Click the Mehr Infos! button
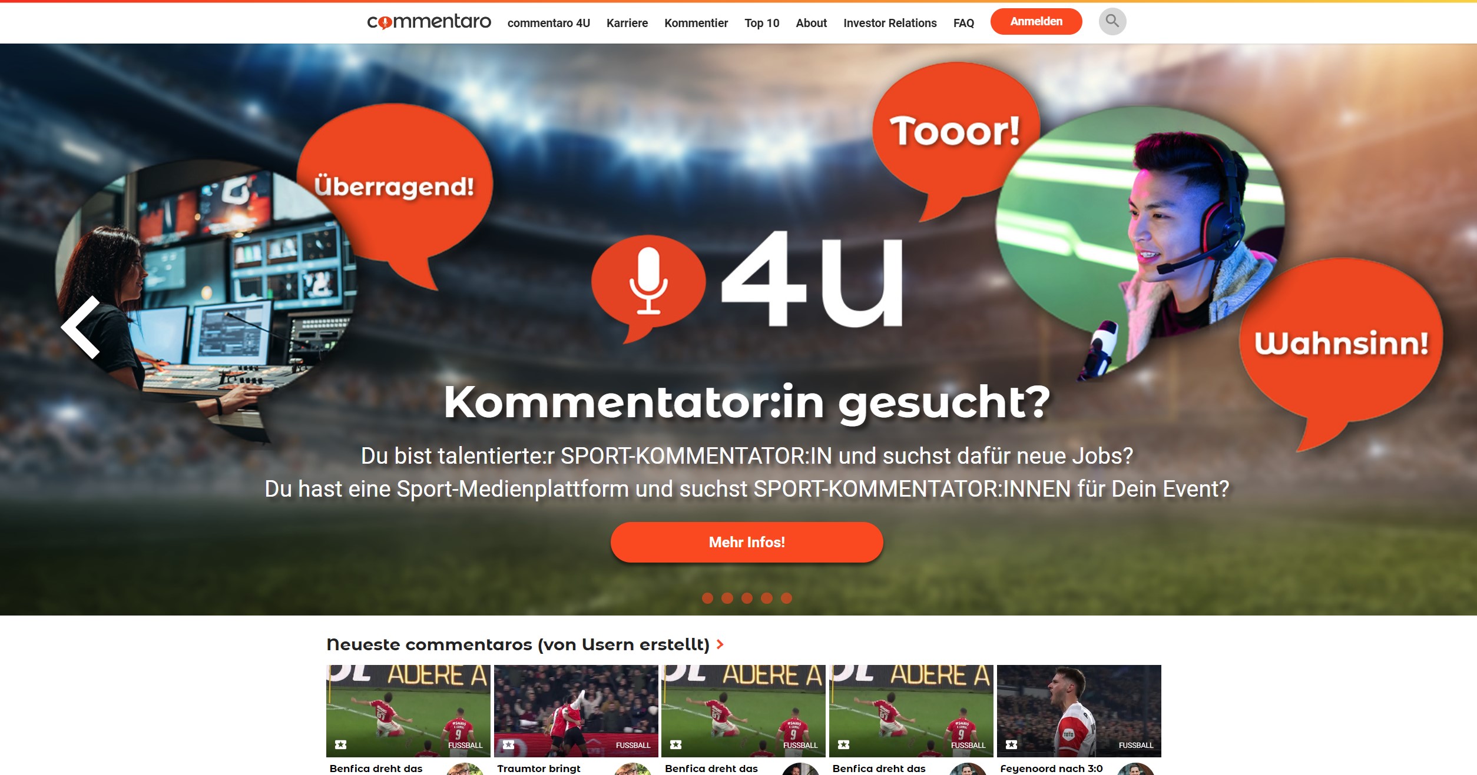 point(747,542)
